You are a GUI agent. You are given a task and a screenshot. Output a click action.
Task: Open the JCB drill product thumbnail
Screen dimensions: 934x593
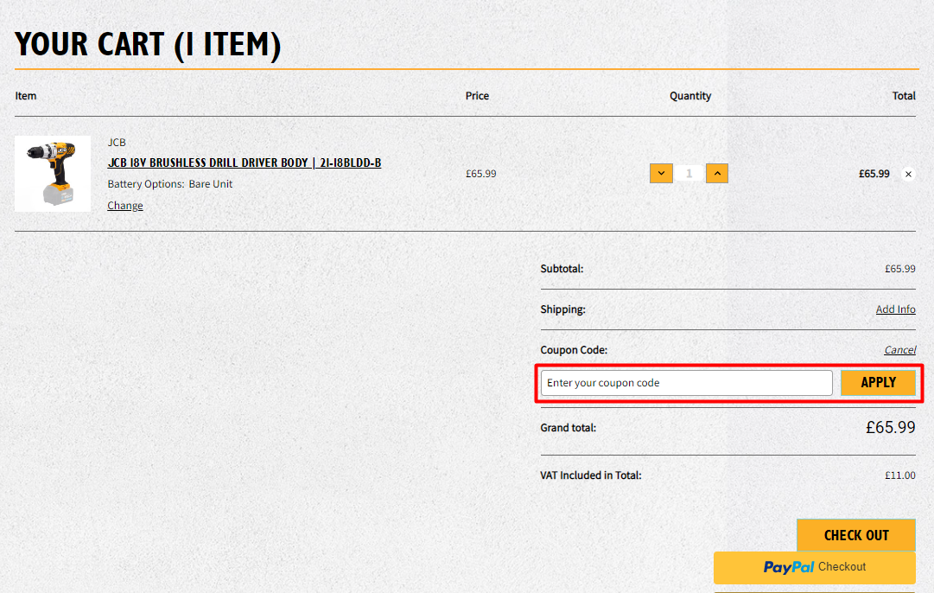coord(53,174)
